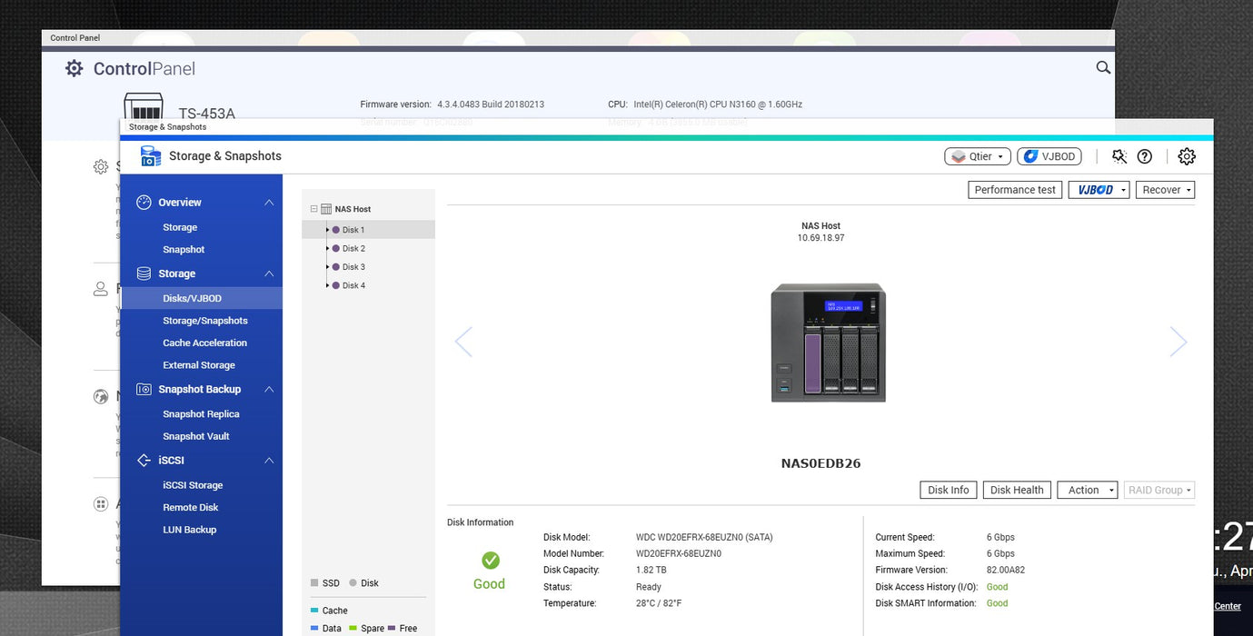Collapse the Snapshot Backup chevron
Screen dimensions: 1253x636
pyautogui.click(x=269, y=389)
